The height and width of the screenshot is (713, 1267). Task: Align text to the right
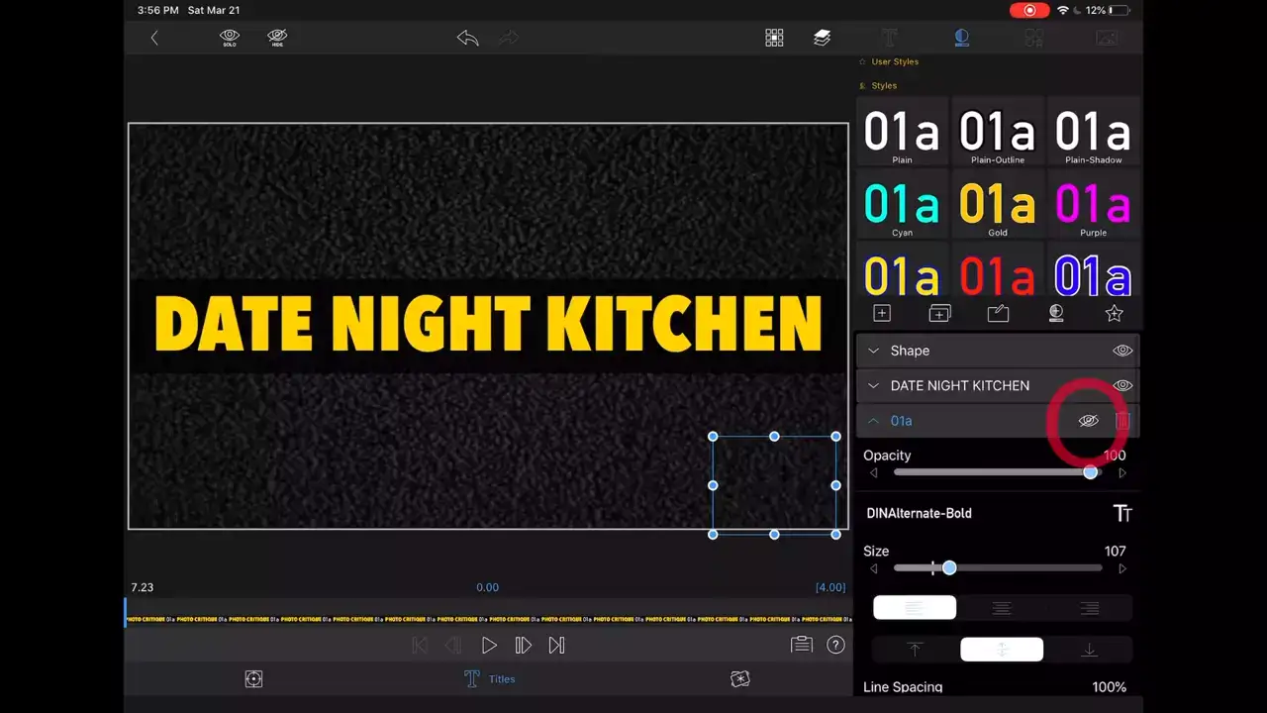(x=1089, y=608)
